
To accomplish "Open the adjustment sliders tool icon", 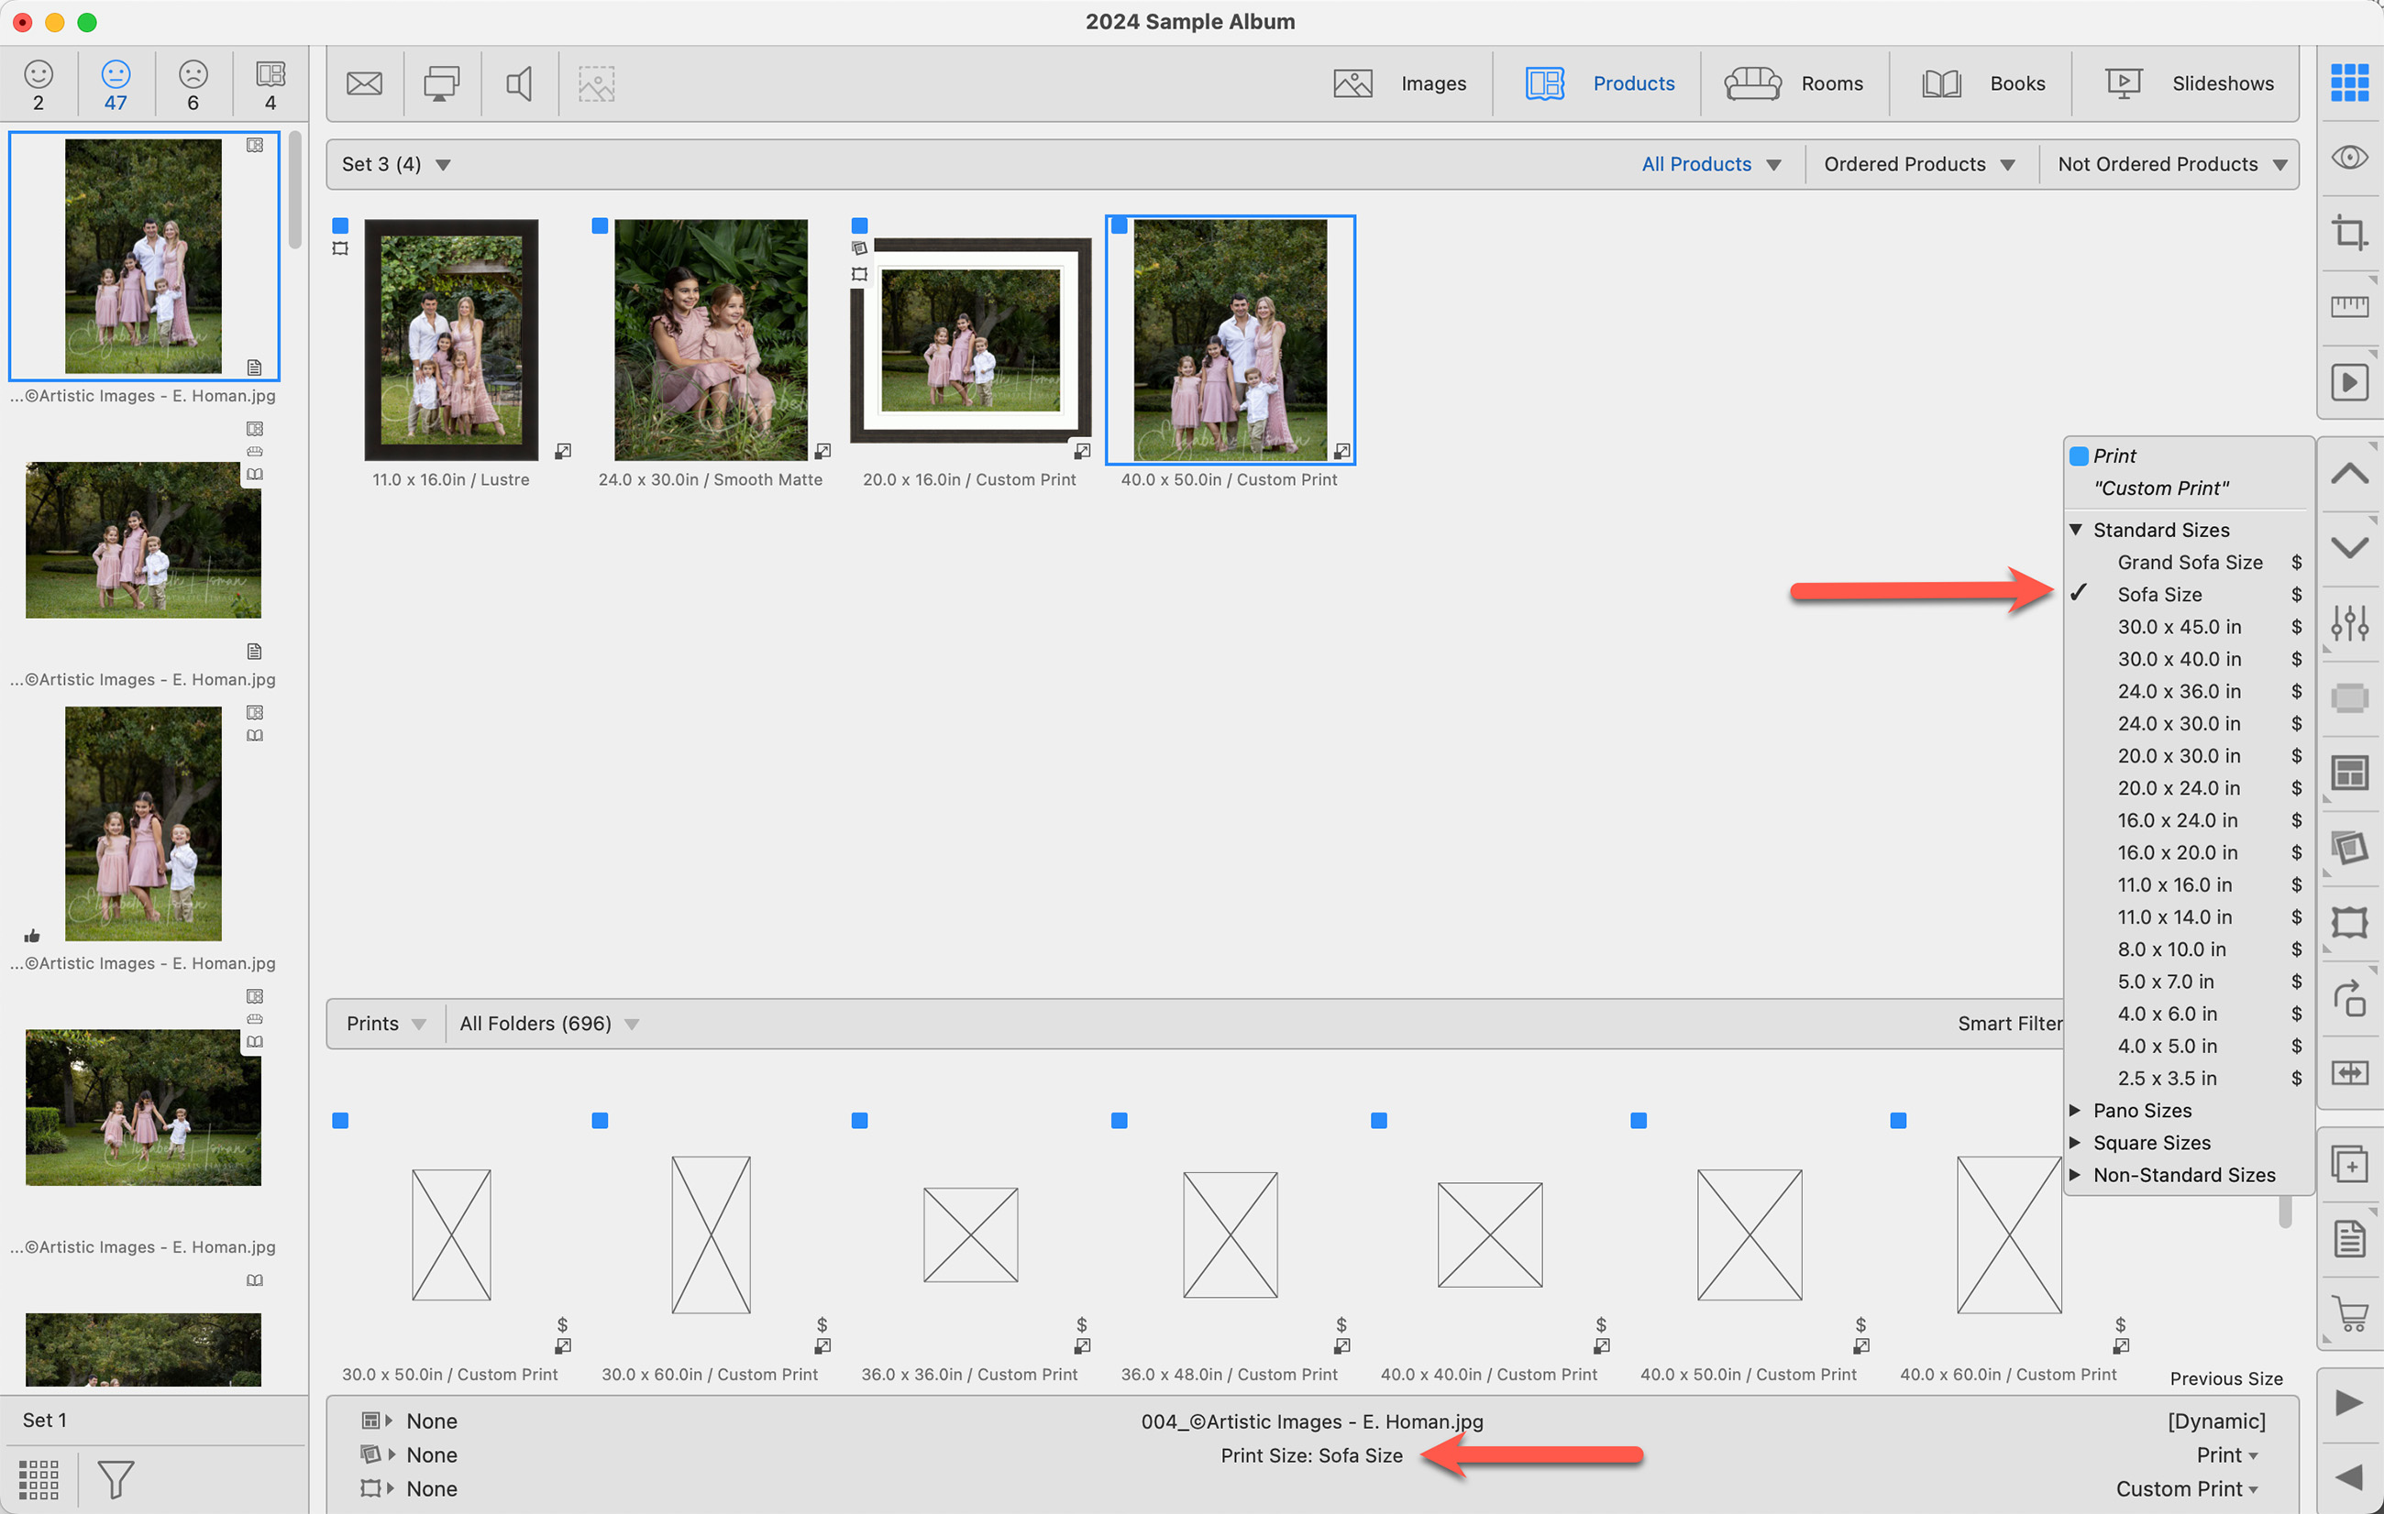I will 2348,622.
